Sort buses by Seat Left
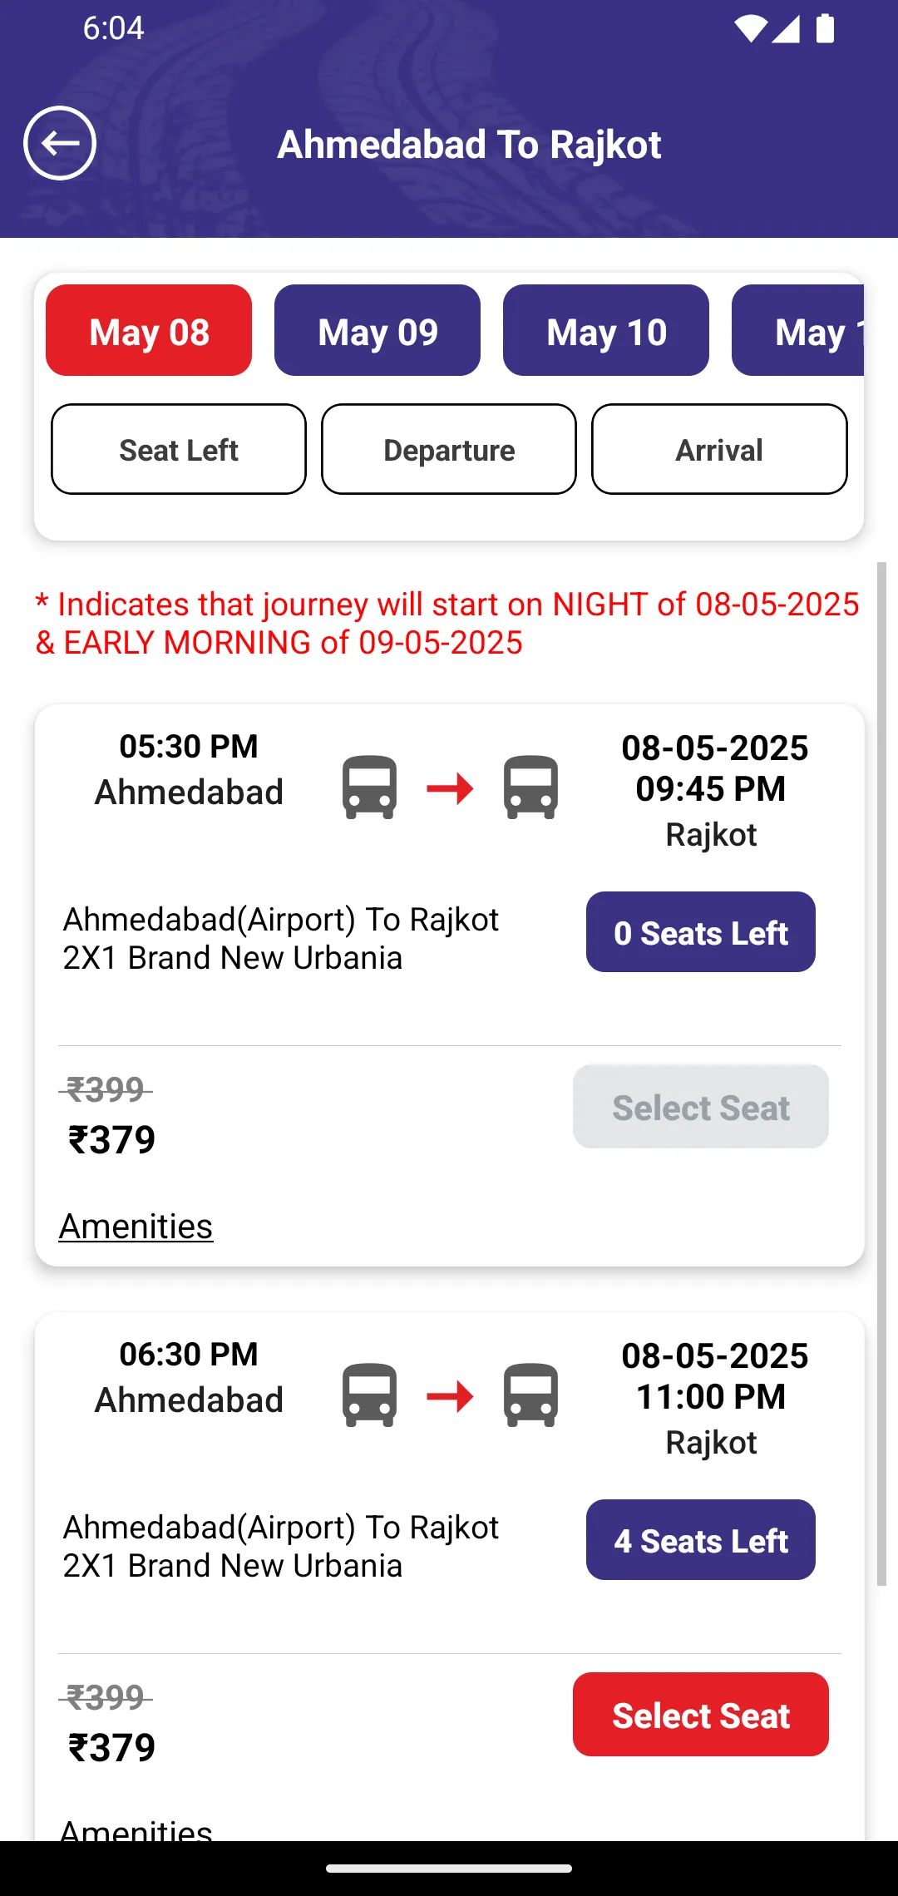The height and width of the screenshot is (1896, 898). pyautogui.click(x=179, y=450)
